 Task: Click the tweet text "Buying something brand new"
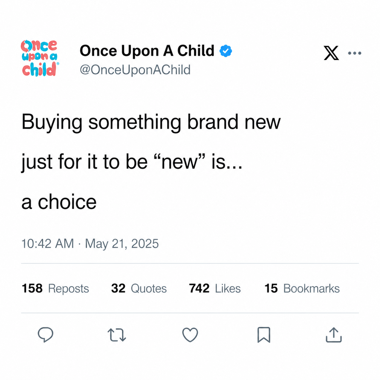[151, 122]
